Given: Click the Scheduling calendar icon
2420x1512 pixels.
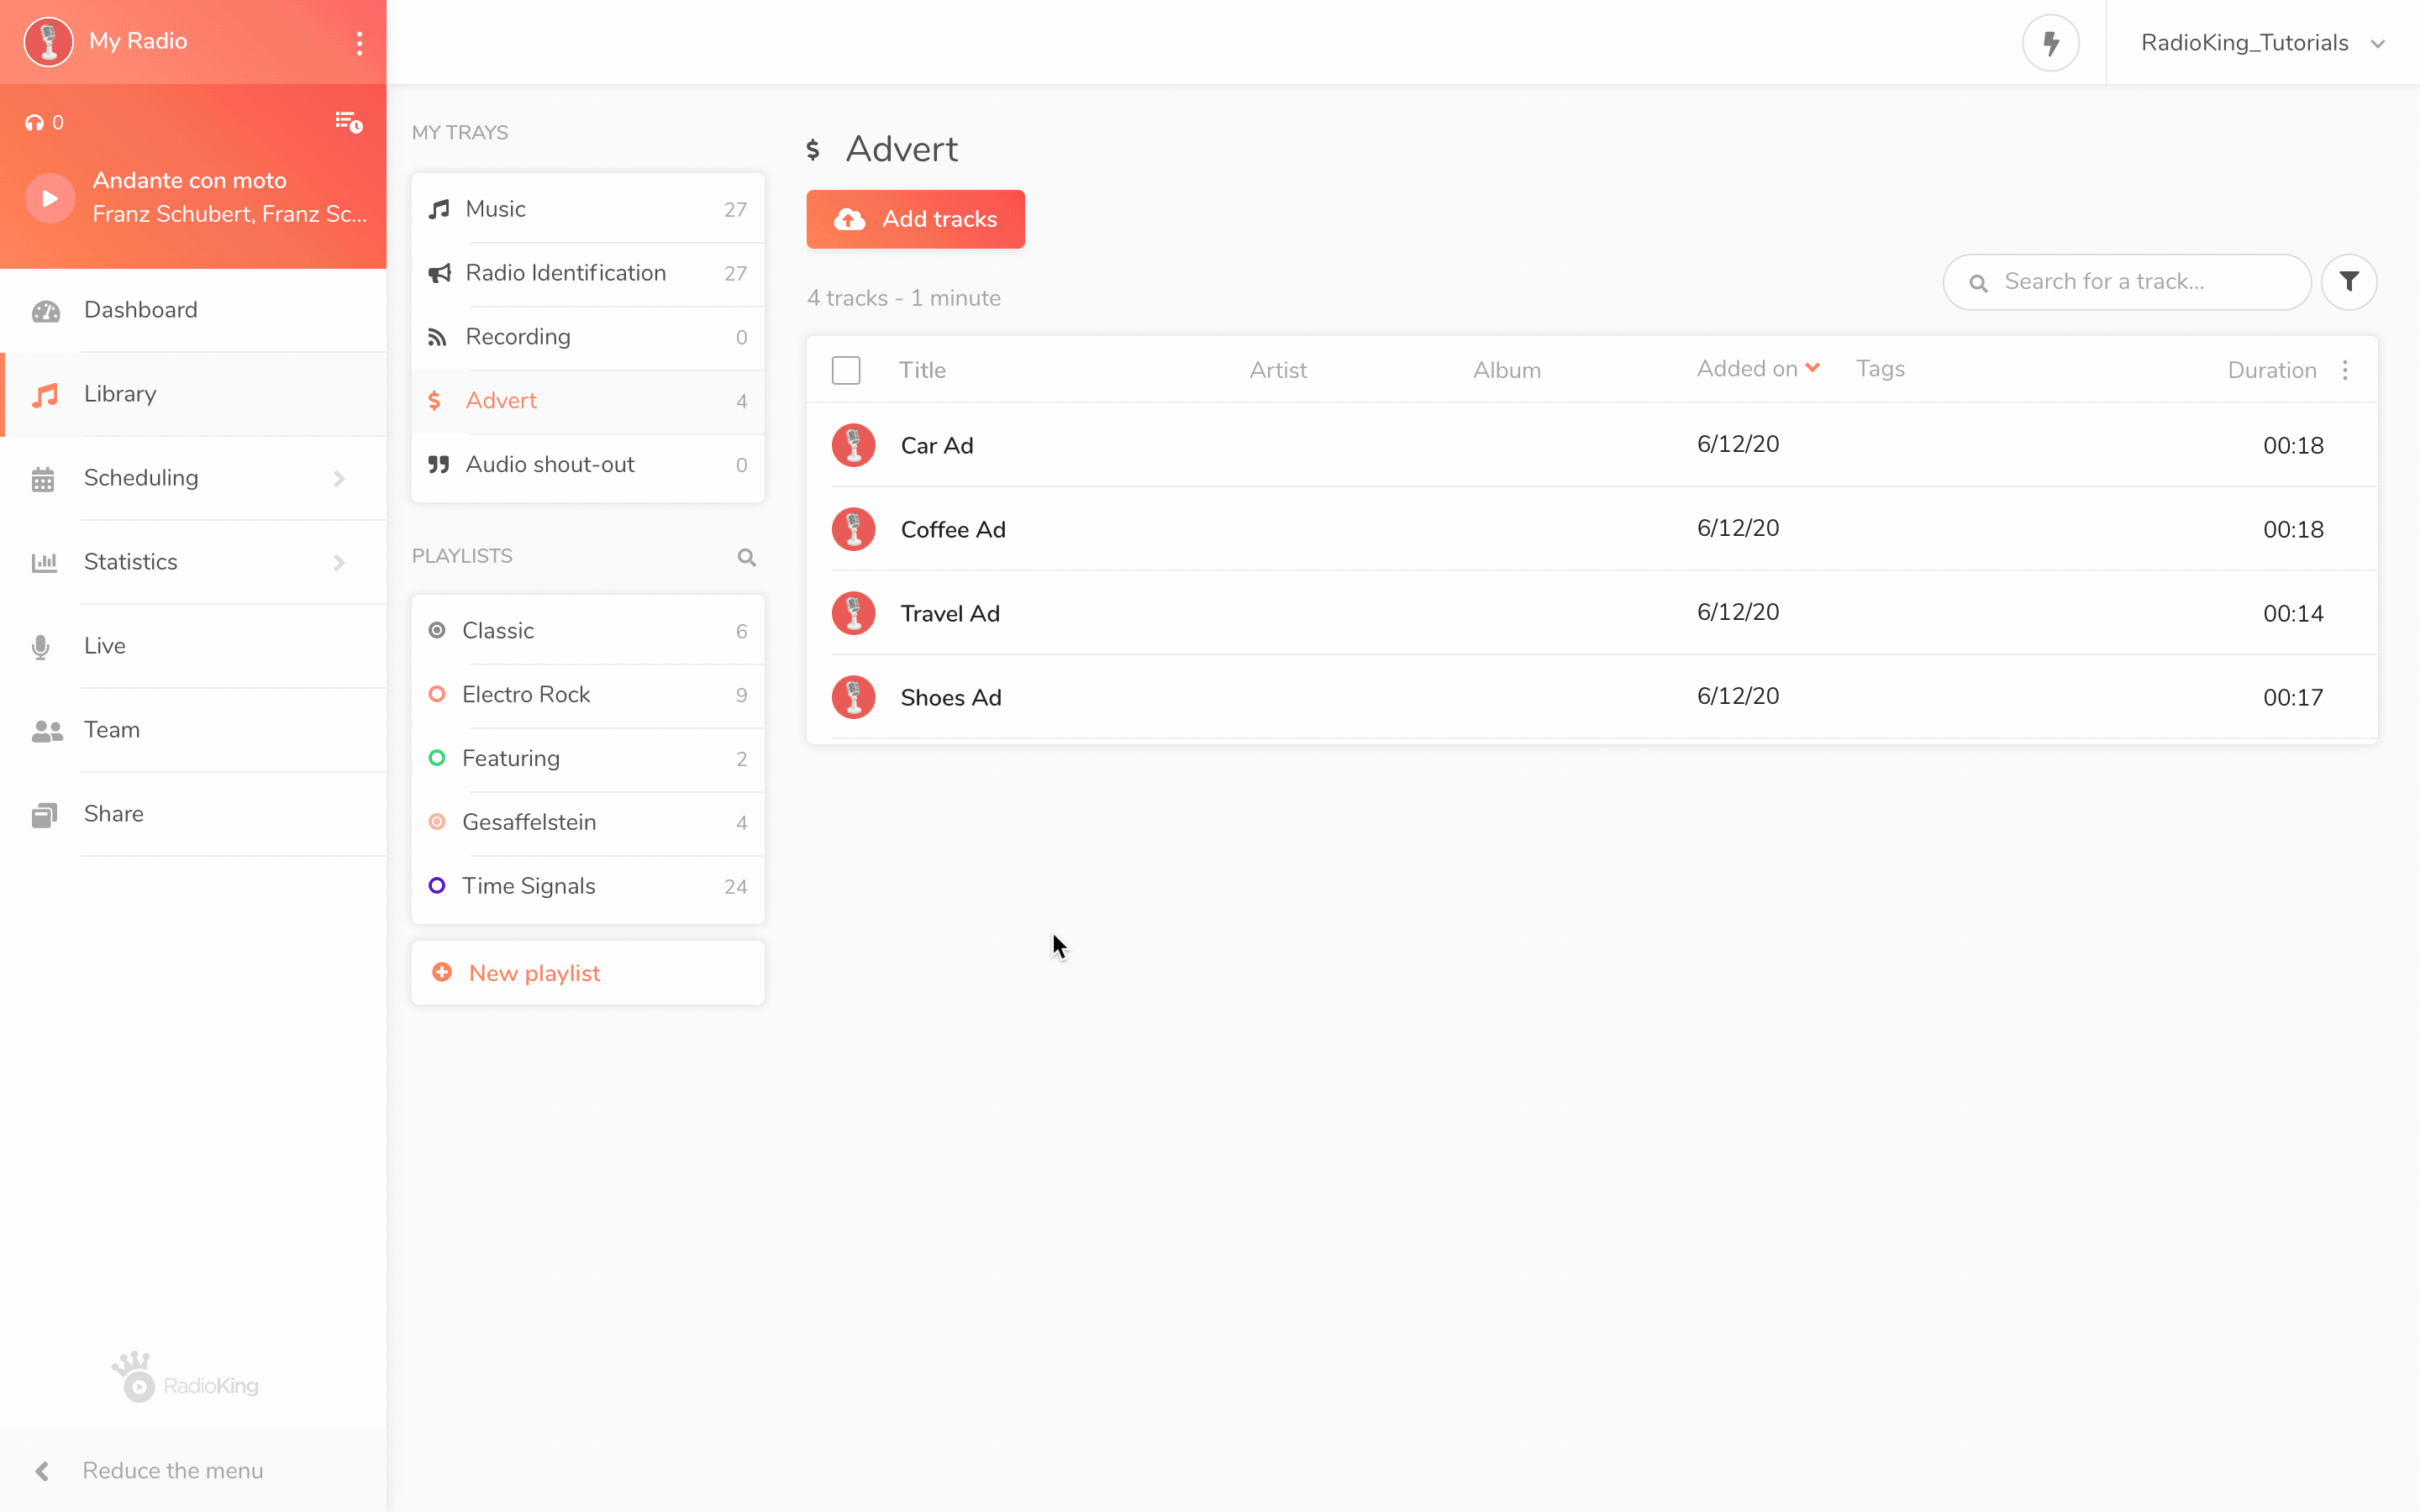Looking at the screenshot, I should coord(43,479).
